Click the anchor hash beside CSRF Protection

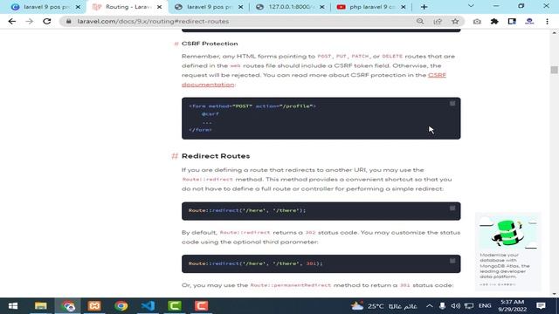(x=176, y=44)
